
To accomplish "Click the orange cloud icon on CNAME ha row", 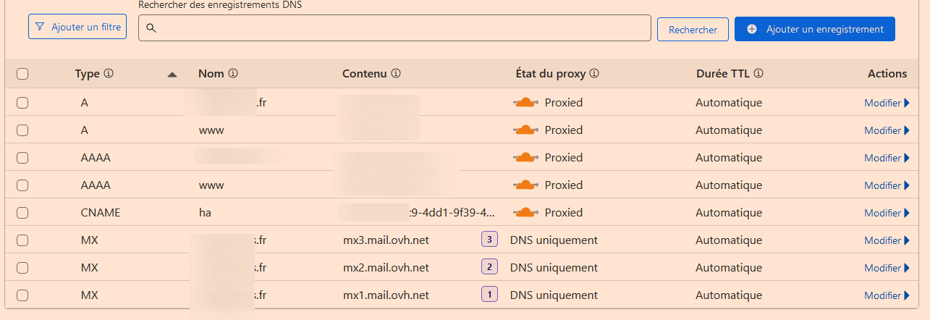I will [525, 213].
